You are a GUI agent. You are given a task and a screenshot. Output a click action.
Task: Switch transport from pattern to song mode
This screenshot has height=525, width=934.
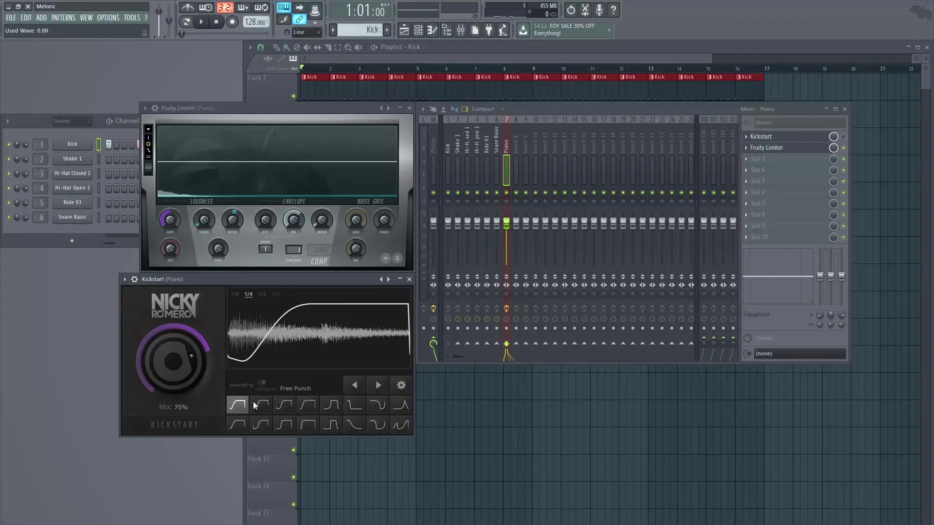coord(186,22)
